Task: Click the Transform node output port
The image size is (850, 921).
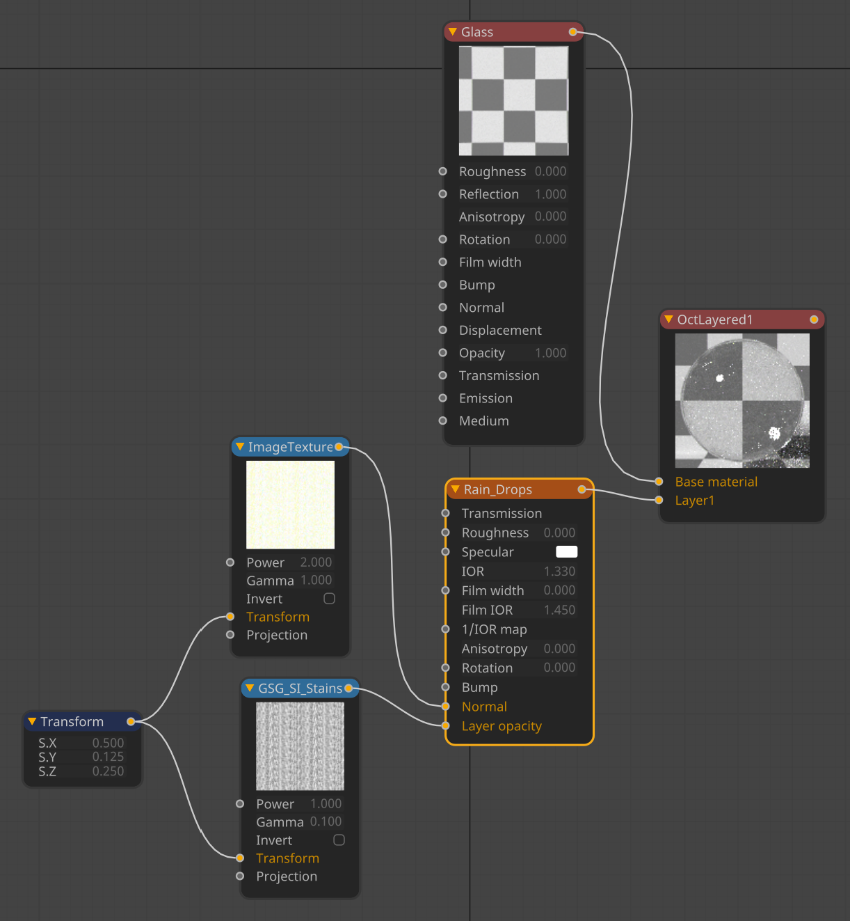Action: tap(130, 721)
